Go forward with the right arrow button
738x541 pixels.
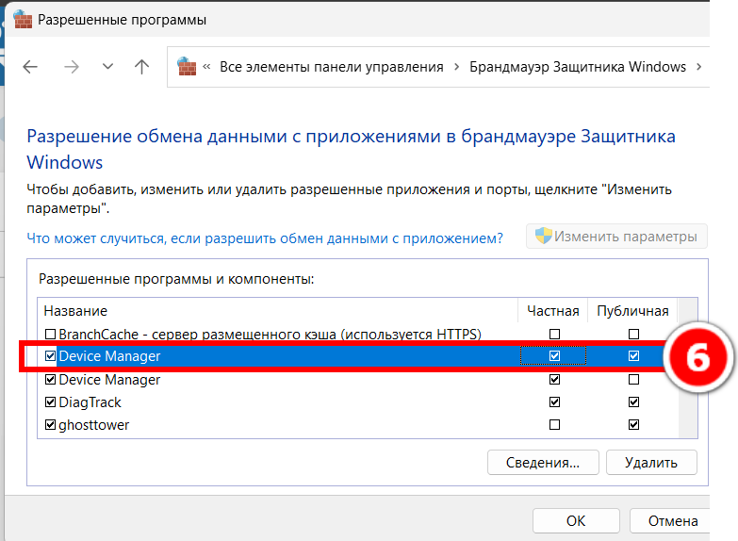[72, 67]
